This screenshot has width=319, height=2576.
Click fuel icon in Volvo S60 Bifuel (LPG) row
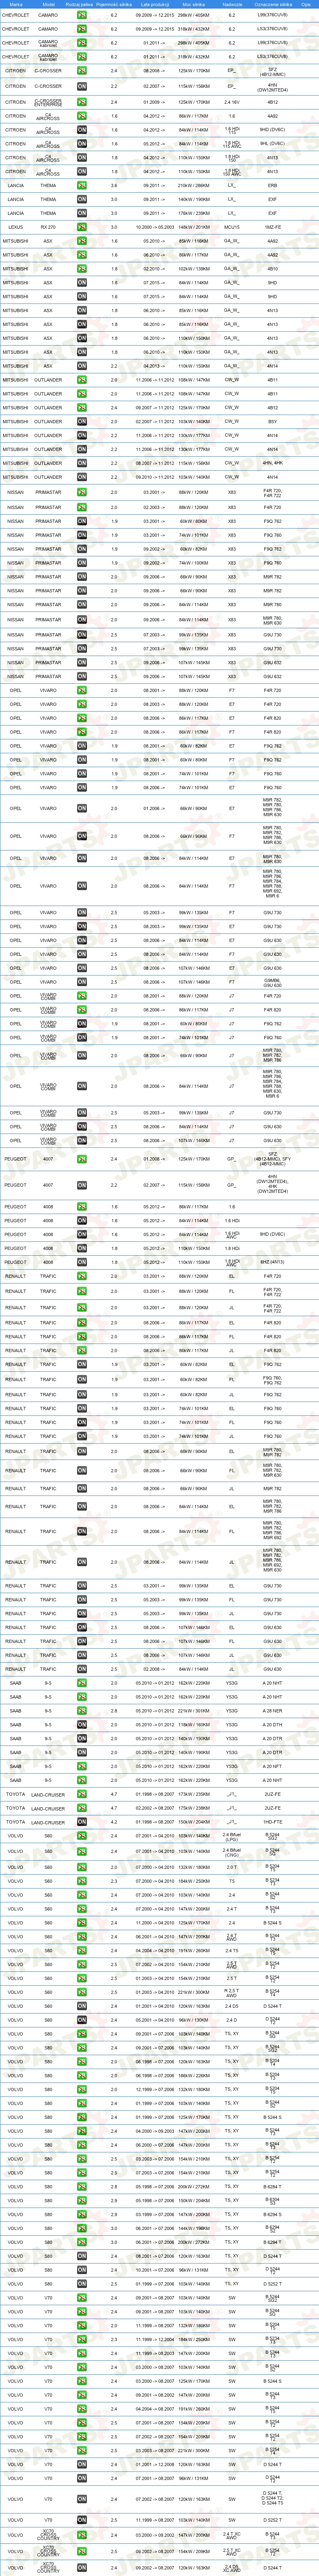[x=82, y=1836]
